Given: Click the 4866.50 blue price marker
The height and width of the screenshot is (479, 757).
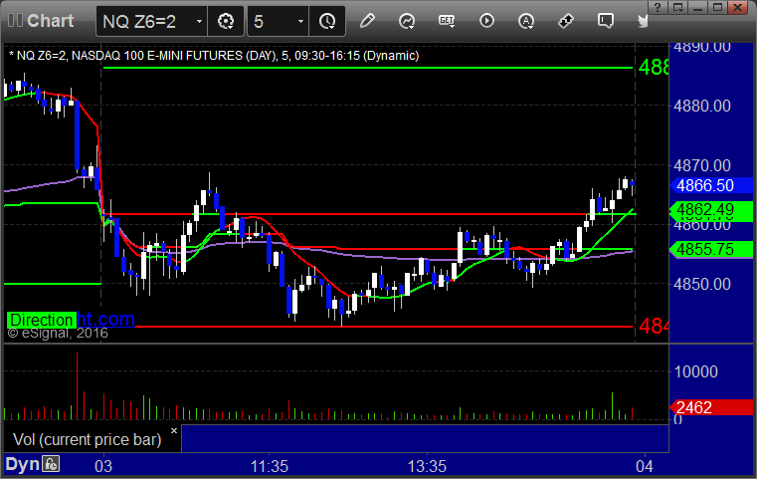Looking at the screenshot, I should (711, 185).
